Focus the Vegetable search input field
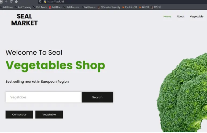The image size is (207, 133). (43, 97)
